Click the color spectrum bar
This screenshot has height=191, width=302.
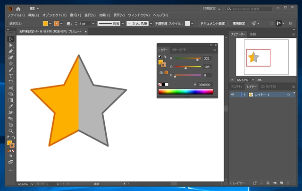tap(185, 92)
